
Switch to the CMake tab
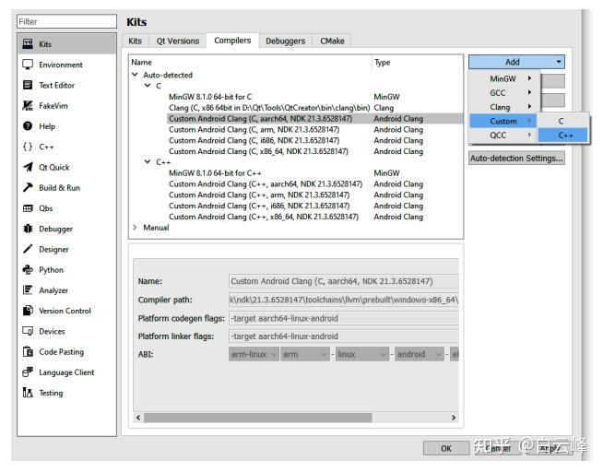click(x=332, y=41)
